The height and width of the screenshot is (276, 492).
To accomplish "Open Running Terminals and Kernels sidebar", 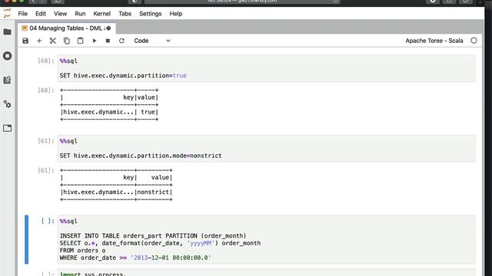I will [7, 56].
